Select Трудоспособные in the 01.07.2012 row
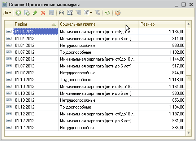Viewport: 196px width, 141px height. 75,52
